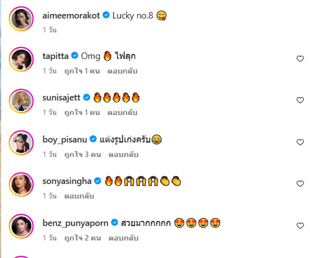Like tapitta's comment with the heart

(x=300, y=59)
